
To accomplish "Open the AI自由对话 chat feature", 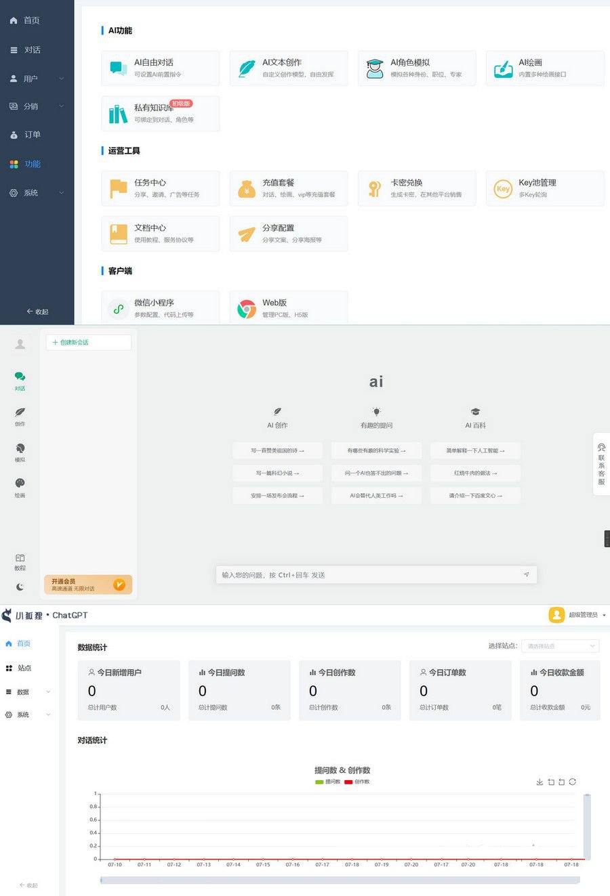I will tap(160, 68).
